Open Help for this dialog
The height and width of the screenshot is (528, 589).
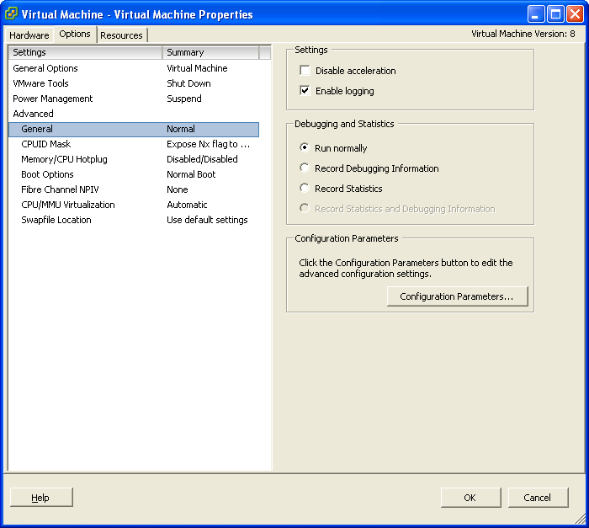point(40,498)
